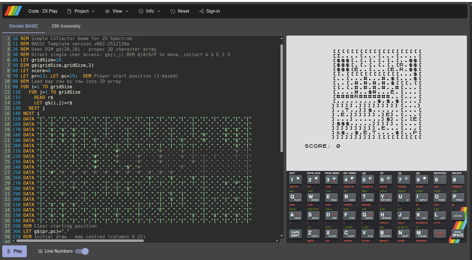The height and width of the screenshot is (260, 472).
Task: Tap the BREAK SPACE key
Action: coord(458,234)
